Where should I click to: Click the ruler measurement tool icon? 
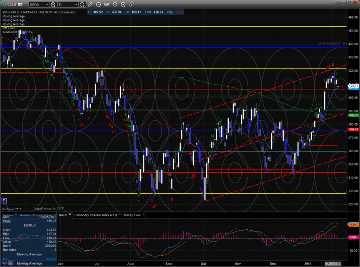coord(131,4)
